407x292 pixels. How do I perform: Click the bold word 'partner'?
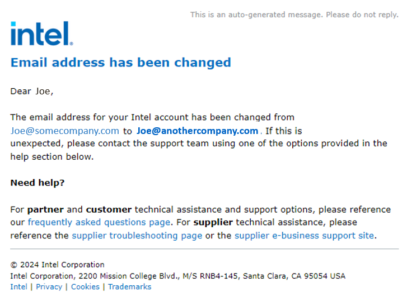pyautogui.click(x=45, y=210)
